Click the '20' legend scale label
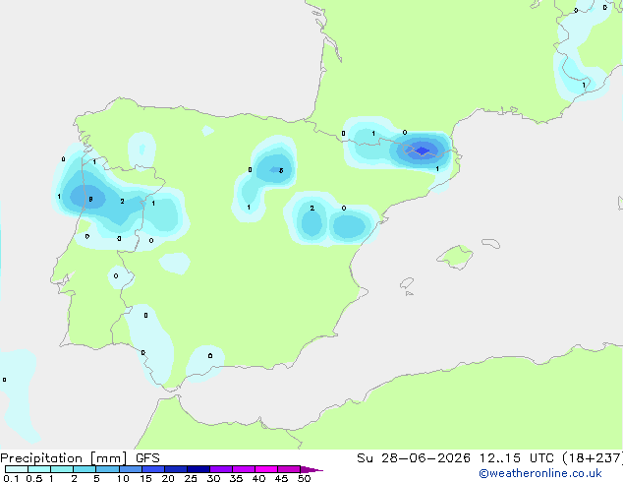This screenshot has width=623, height=482. (168, 478)
